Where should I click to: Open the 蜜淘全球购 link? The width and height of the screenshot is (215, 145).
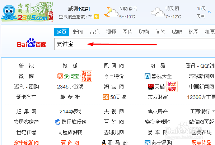158,122
